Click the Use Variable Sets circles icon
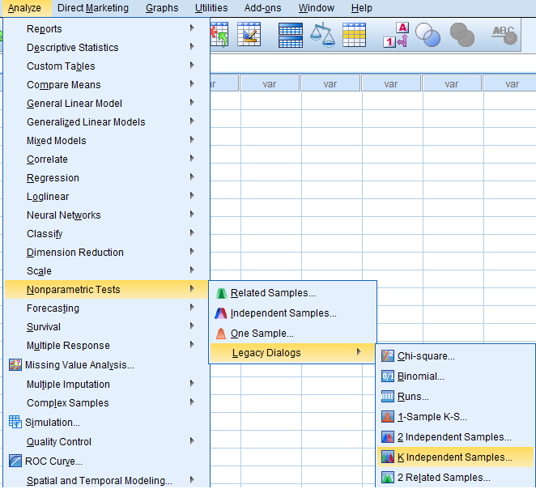The height and width of the screenshot is (489, 536). (x=428, y=35)
